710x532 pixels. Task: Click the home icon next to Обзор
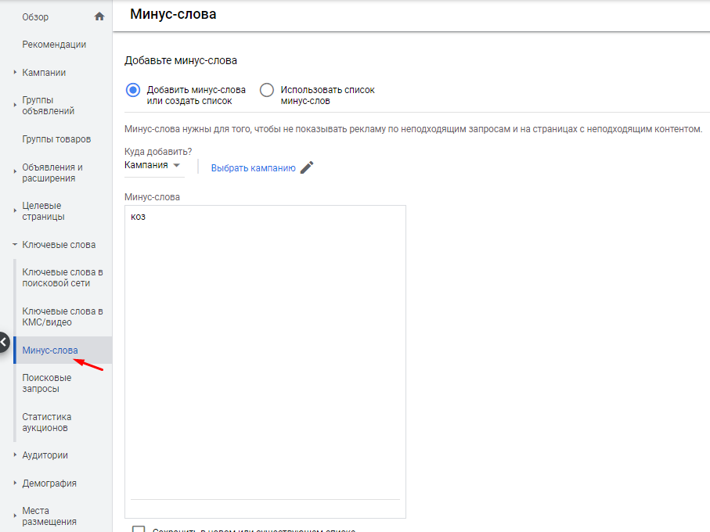99,16
